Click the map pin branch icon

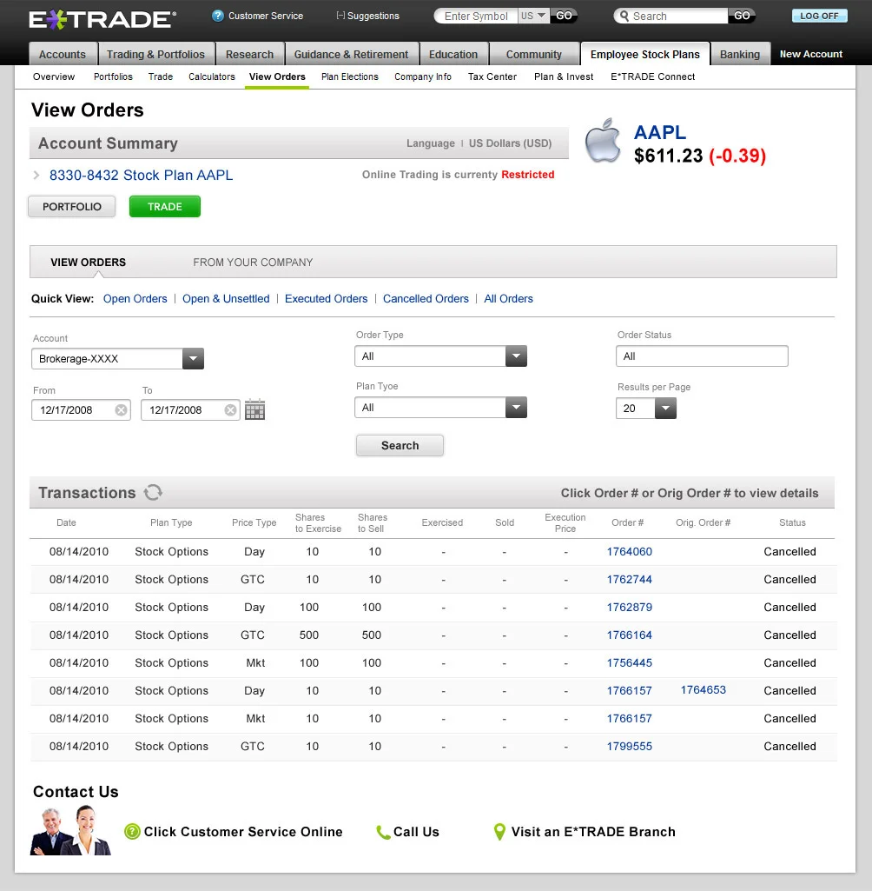499,832
